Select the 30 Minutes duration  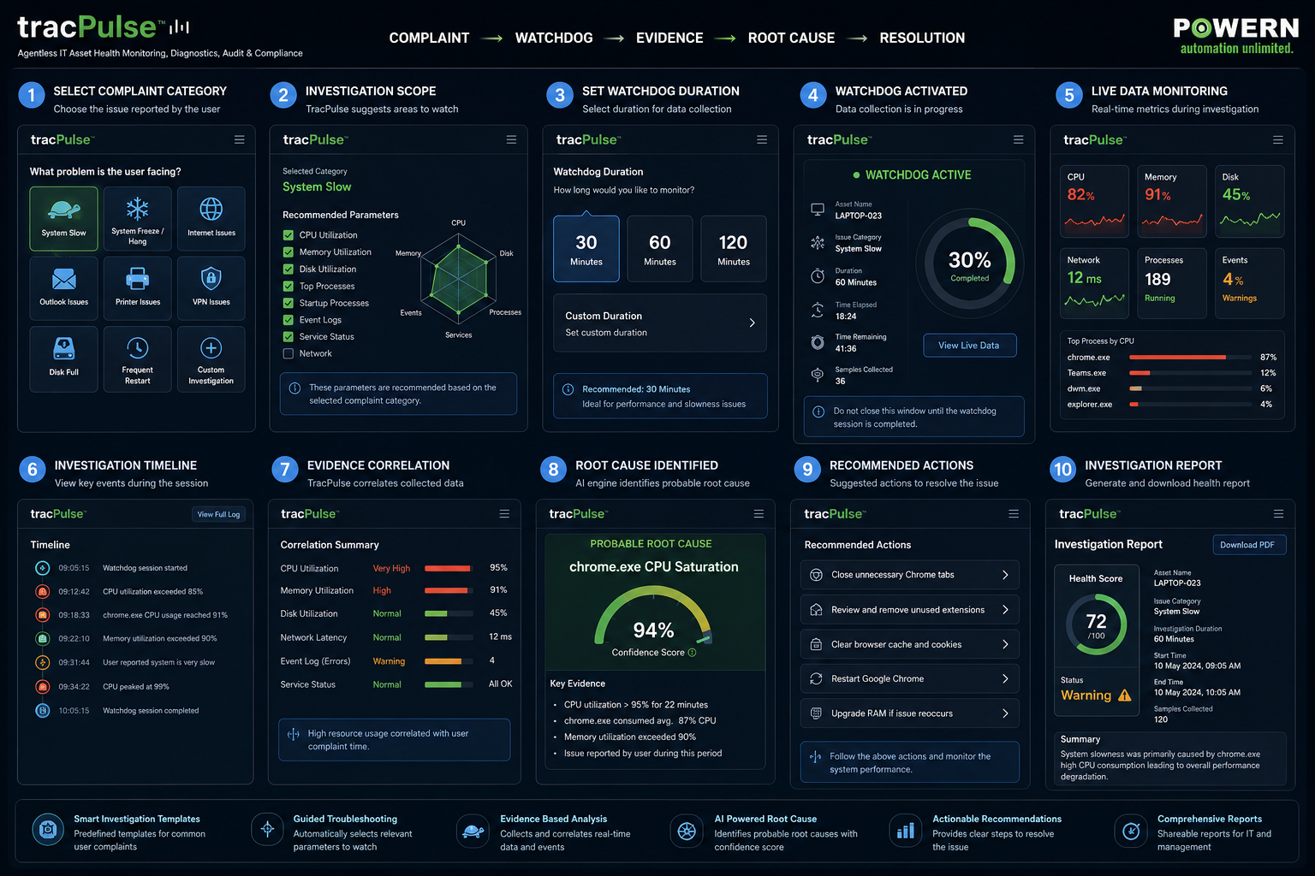click(x=586, y=249)
